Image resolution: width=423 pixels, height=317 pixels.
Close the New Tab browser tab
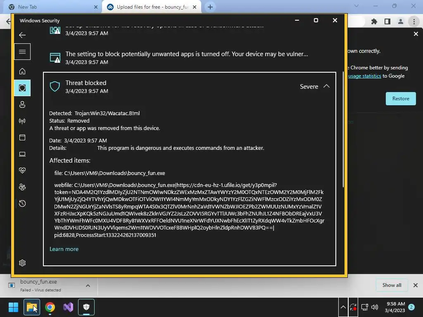coord(96,7)
